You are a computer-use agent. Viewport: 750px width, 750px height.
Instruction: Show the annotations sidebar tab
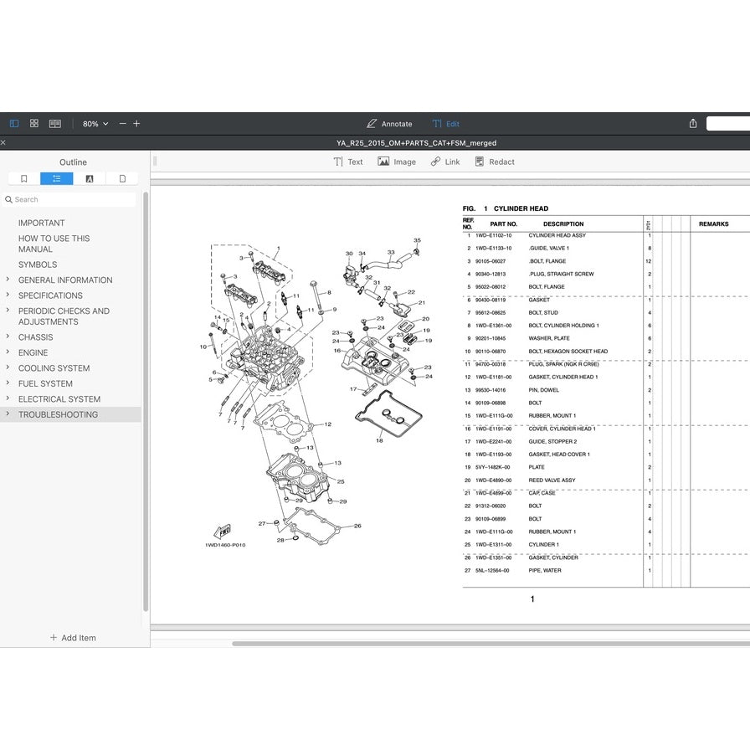coord(90,178)
